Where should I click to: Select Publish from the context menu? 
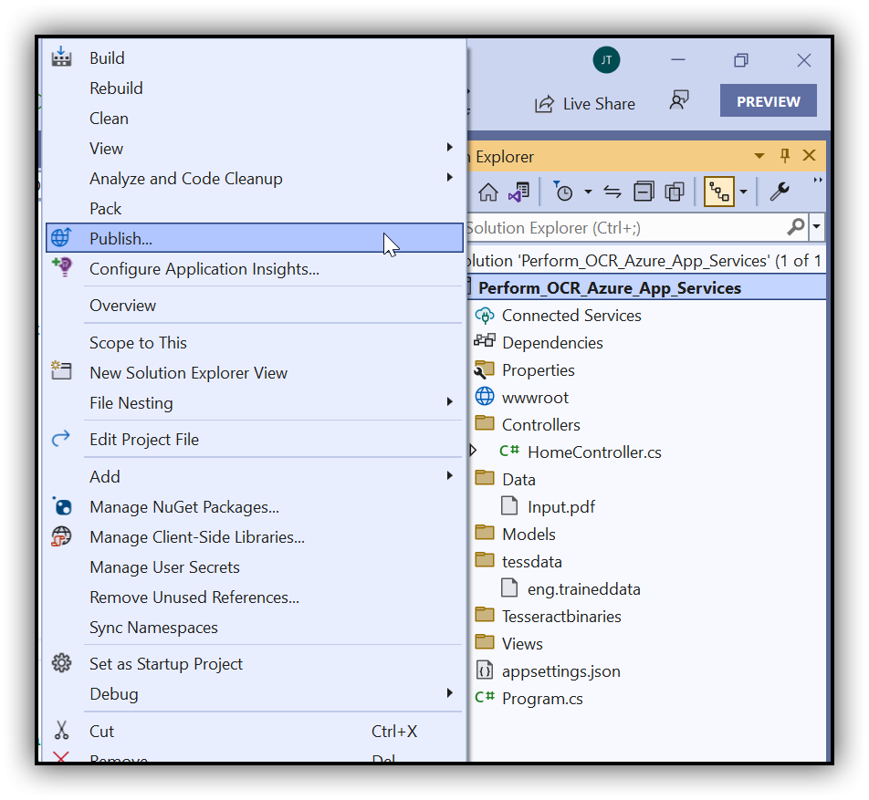coord(123,237)
